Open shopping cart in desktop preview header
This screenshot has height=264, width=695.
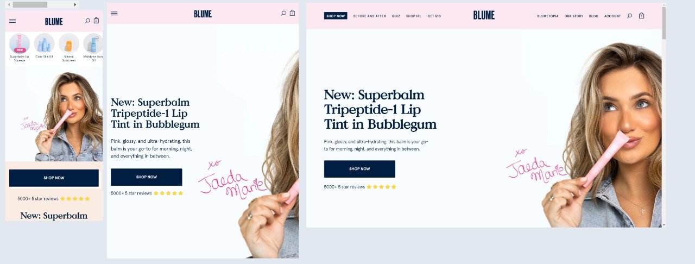(641, 16)
